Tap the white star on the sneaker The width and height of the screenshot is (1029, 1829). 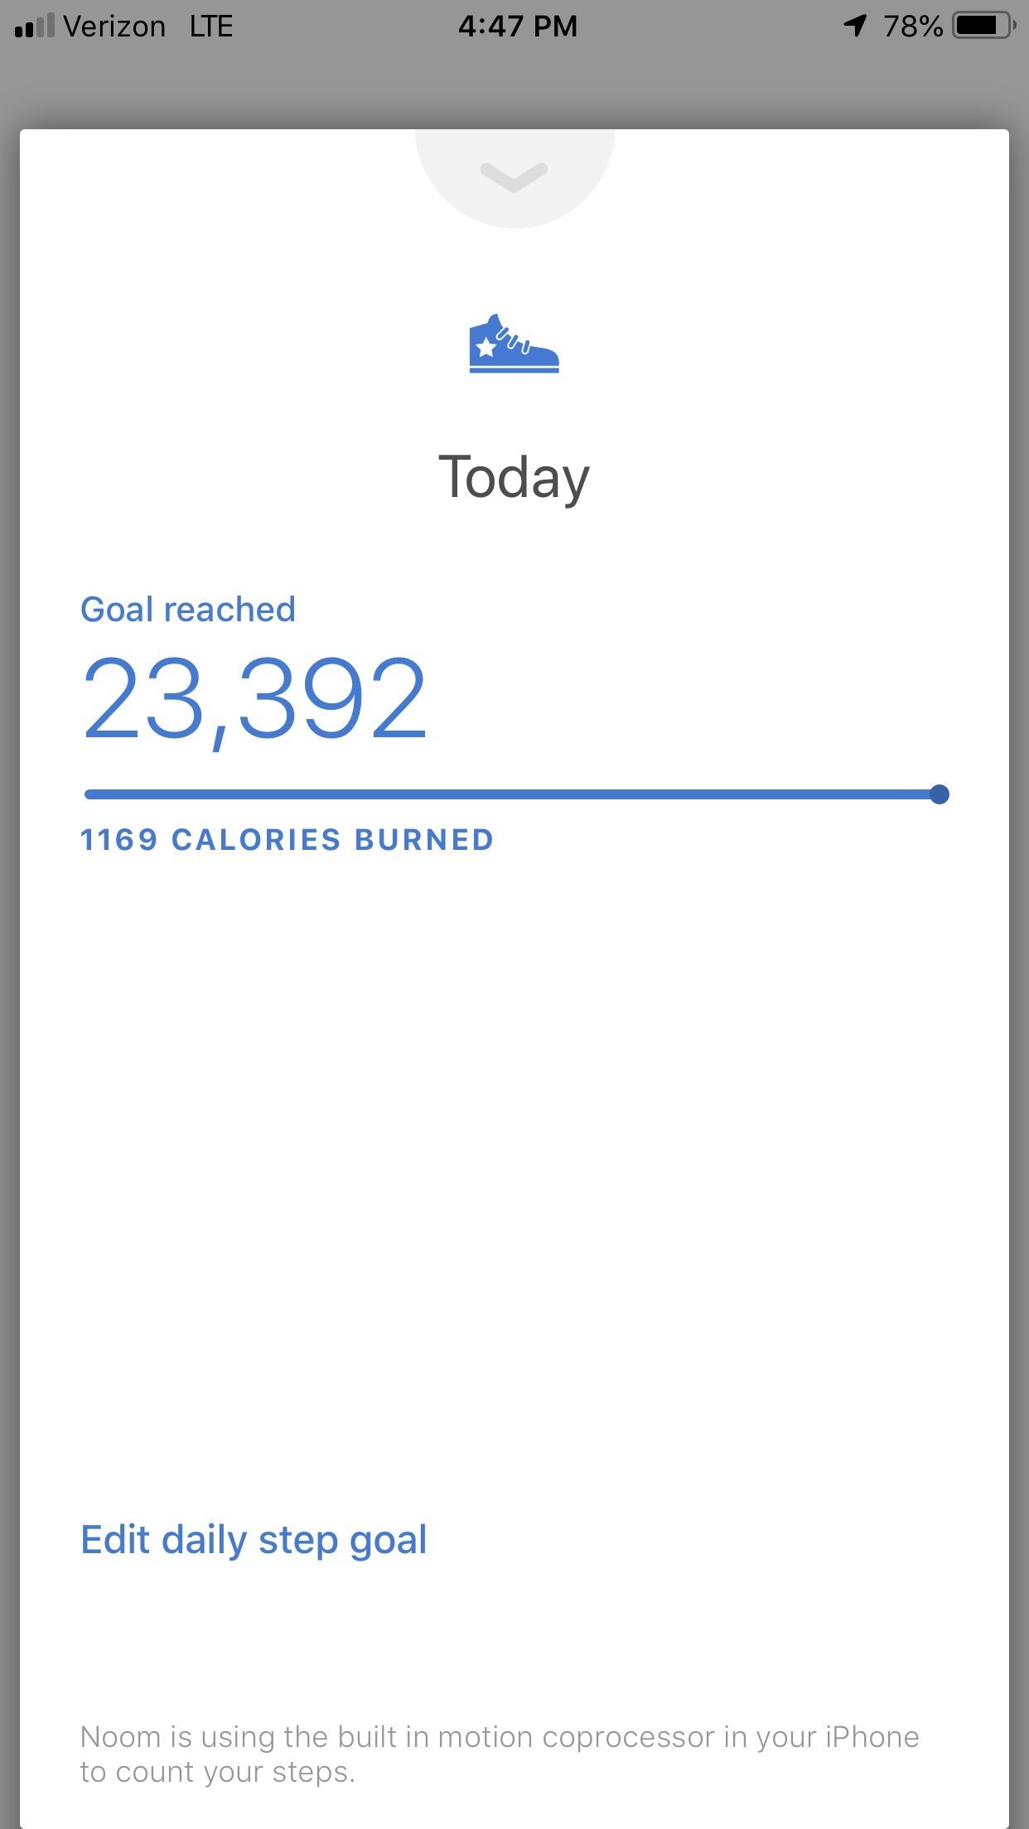point(486,346)
